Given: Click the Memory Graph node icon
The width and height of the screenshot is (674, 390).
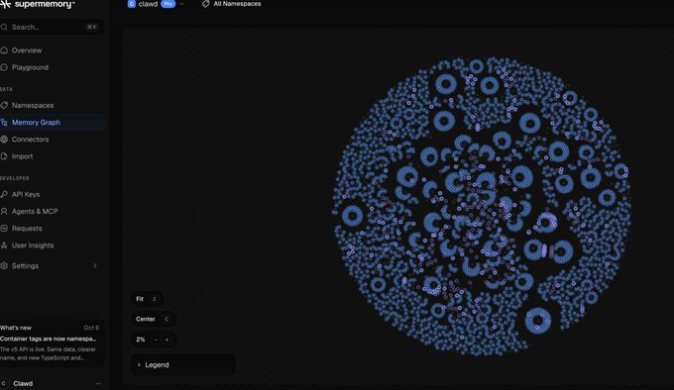Looking at the screenshot, I should pyautogui.click(x=4, y=123).
